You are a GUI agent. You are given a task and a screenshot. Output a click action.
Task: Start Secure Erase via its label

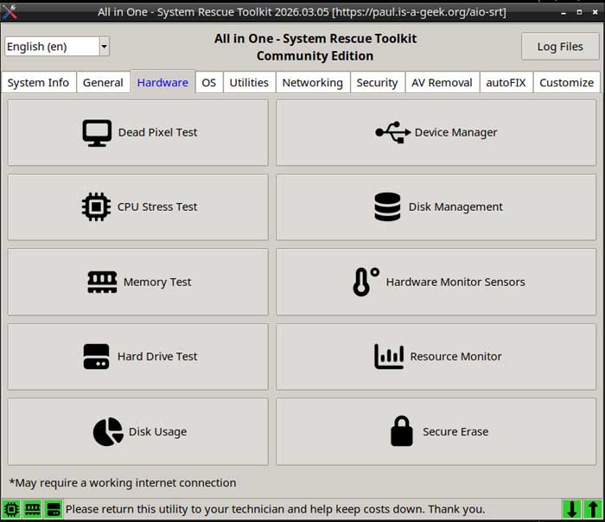pyautogui.click(x=455, y=432)
